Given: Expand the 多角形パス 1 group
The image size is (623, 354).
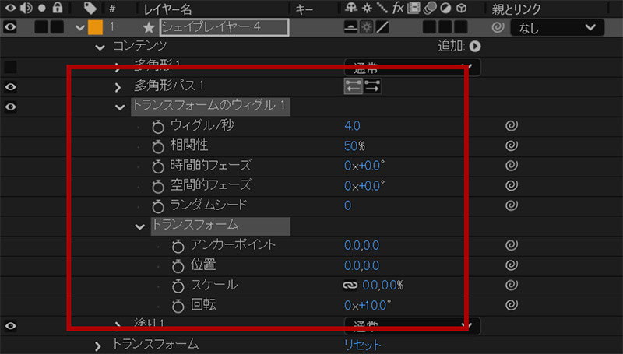Looking at the screenshot, I should [x=118, y=87].
